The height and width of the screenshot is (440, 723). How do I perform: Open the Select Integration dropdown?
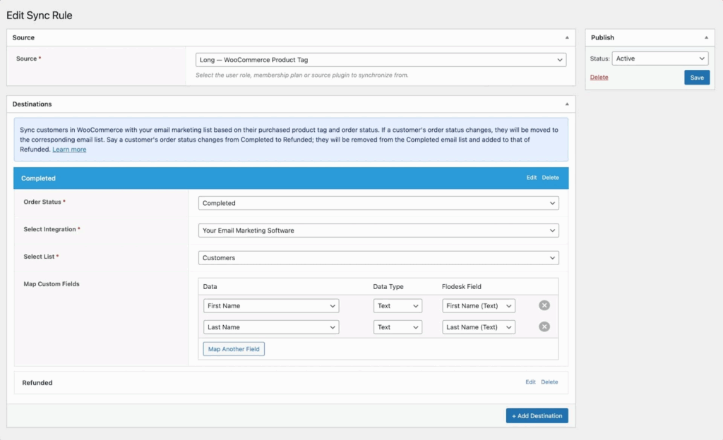[x=378, y=230]
